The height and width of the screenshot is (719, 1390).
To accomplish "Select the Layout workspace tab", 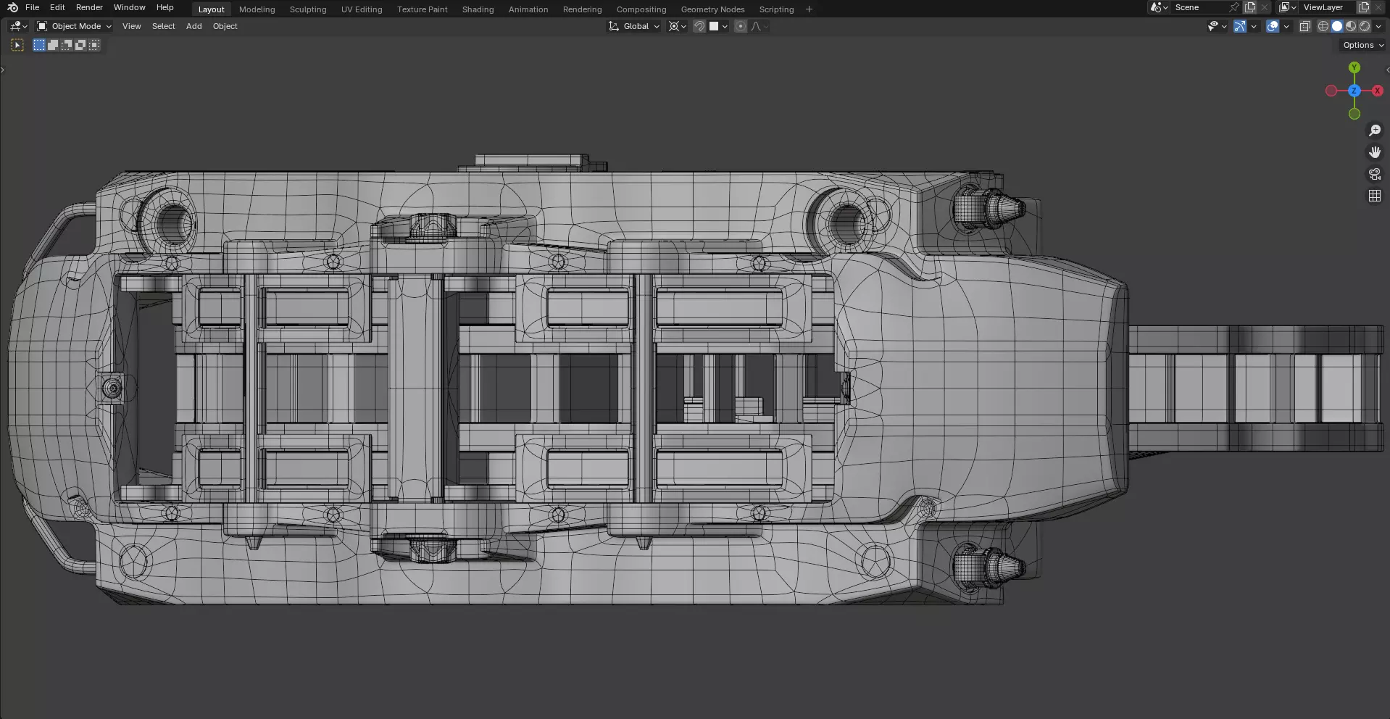I will pos(212,9).
